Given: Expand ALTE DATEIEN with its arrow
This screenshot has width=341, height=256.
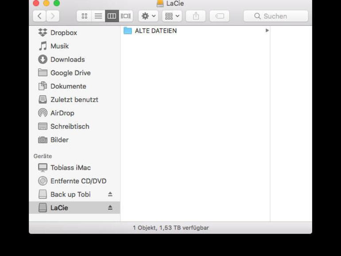Looking at the screenshot, I should click(267, 31).
